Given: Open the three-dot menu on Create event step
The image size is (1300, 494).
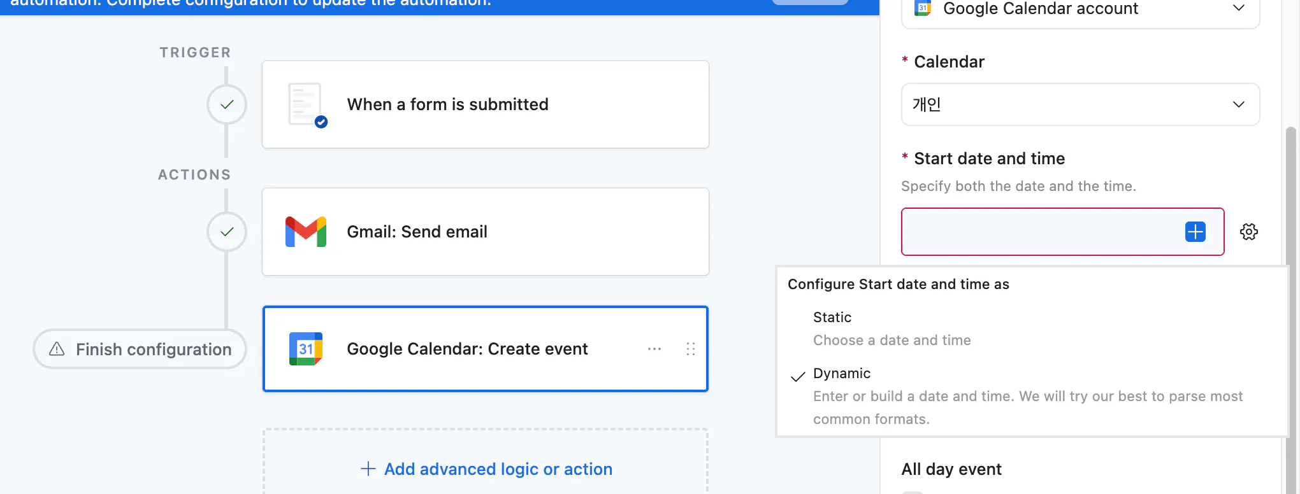Looking at the screenshot, I should click(654, 349).
